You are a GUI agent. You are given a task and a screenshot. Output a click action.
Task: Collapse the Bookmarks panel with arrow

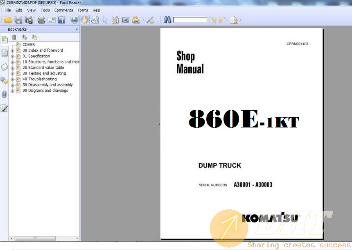(77, 29)
